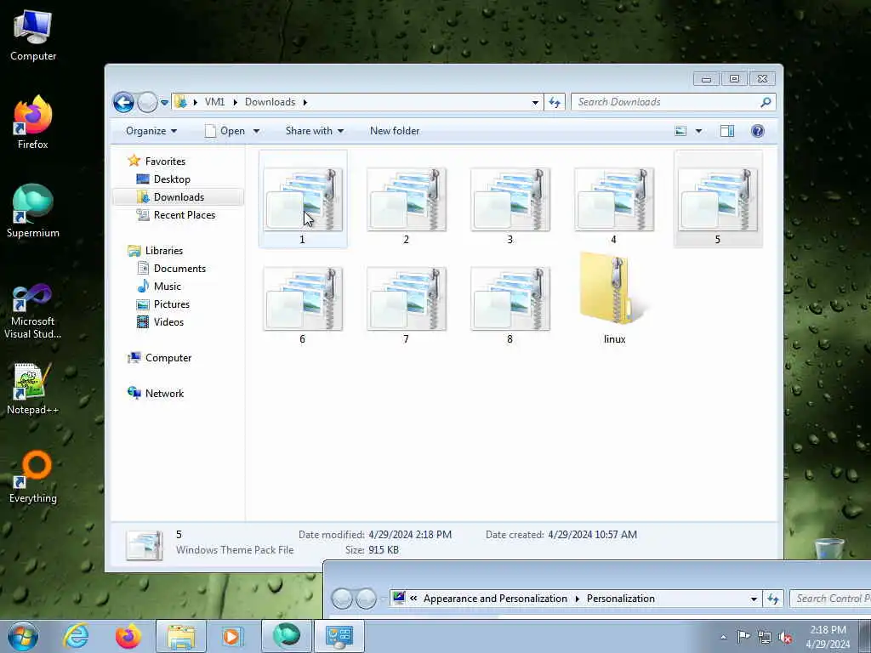The height and width of the screenshot is (653, 871).
Task: Select theme pack file 2
Action: [406, 199]
